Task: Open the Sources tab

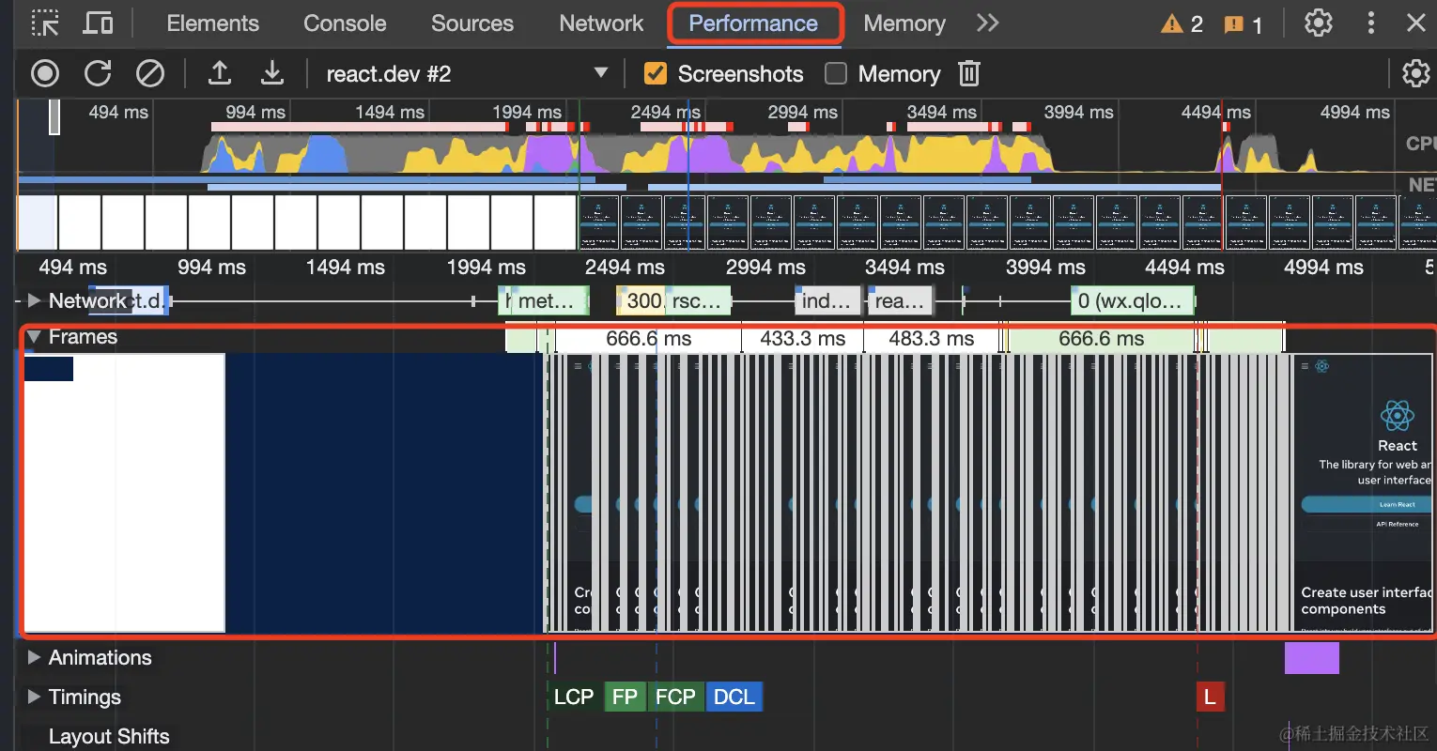Action: 472,23
